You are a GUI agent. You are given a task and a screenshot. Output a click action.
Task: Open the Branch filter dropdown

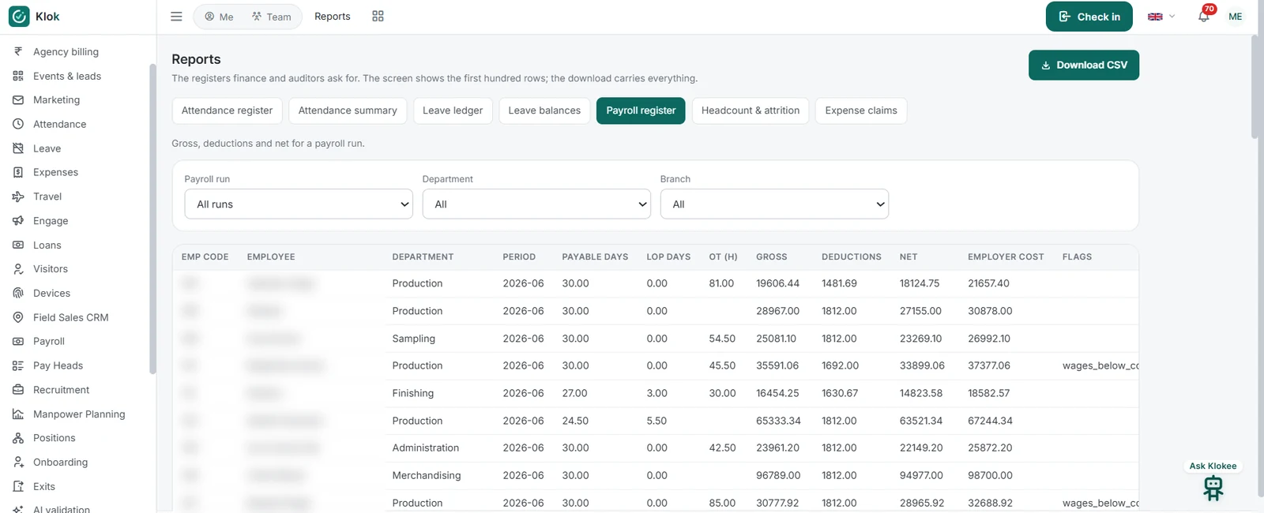pos(774,204)
